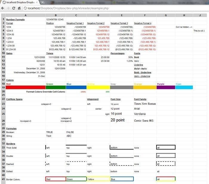Click the 'Dates' heading cell
The width and height of the screenshot is (209, 184).
coord(9,53)
